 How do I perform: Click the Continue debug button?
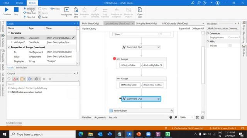[7, 11]
